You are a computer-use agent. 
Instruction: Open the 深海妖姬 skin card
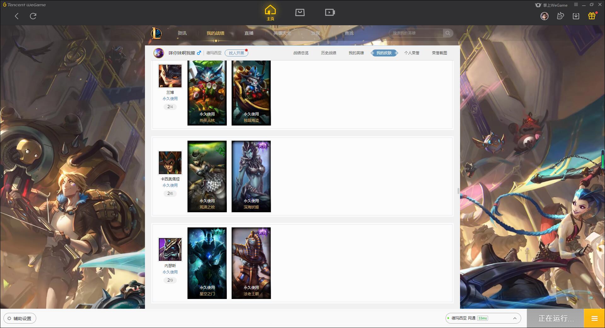(251, 176)
